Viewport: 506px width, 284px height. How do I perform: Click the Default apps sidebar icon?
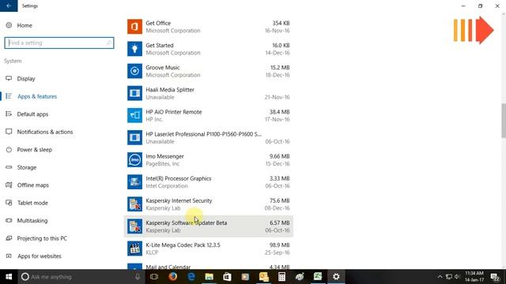[9, 114]
